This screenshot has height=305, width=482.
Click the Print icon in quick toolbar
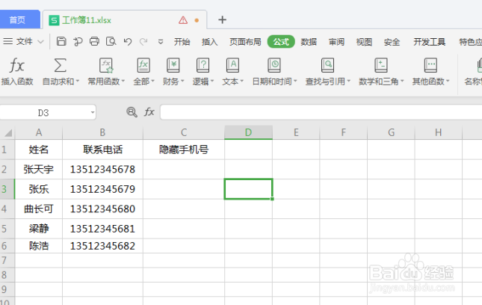[x=94, y=41]
